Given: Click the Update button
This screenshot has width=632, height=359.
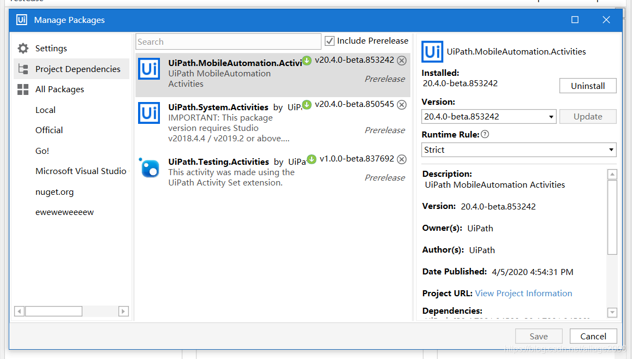Looking at the screenshot, I should click(x=588, y=116).
